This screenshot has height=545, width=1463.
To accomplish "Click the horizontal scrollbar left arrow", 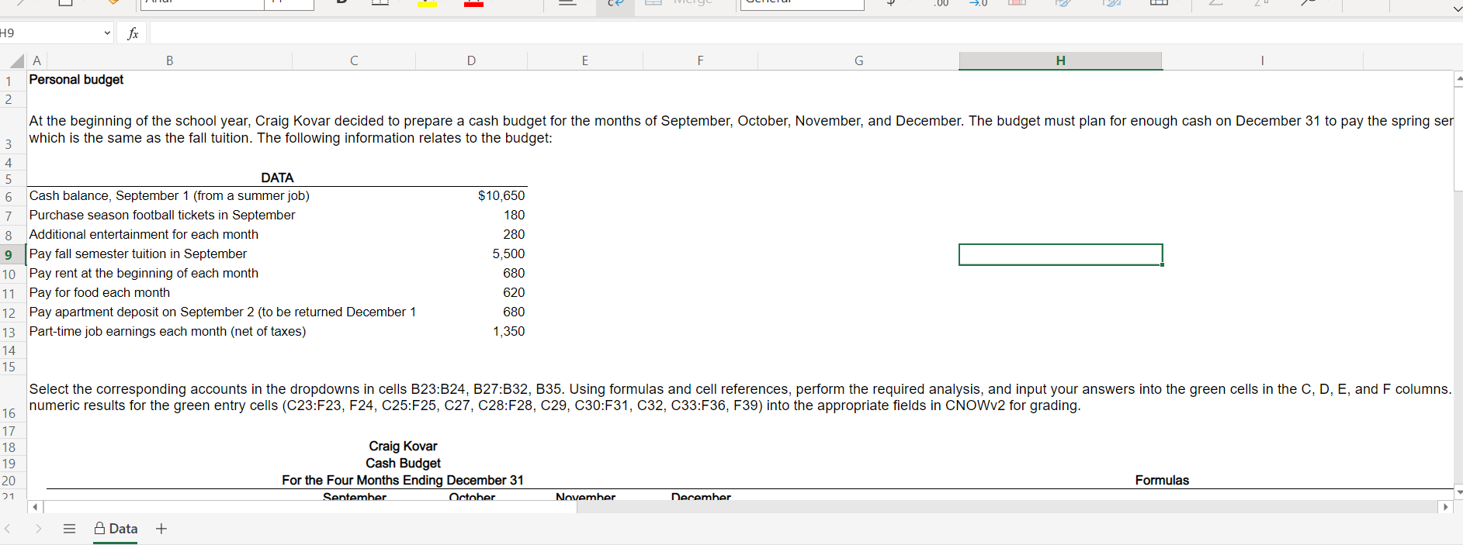I will (35, 507).
